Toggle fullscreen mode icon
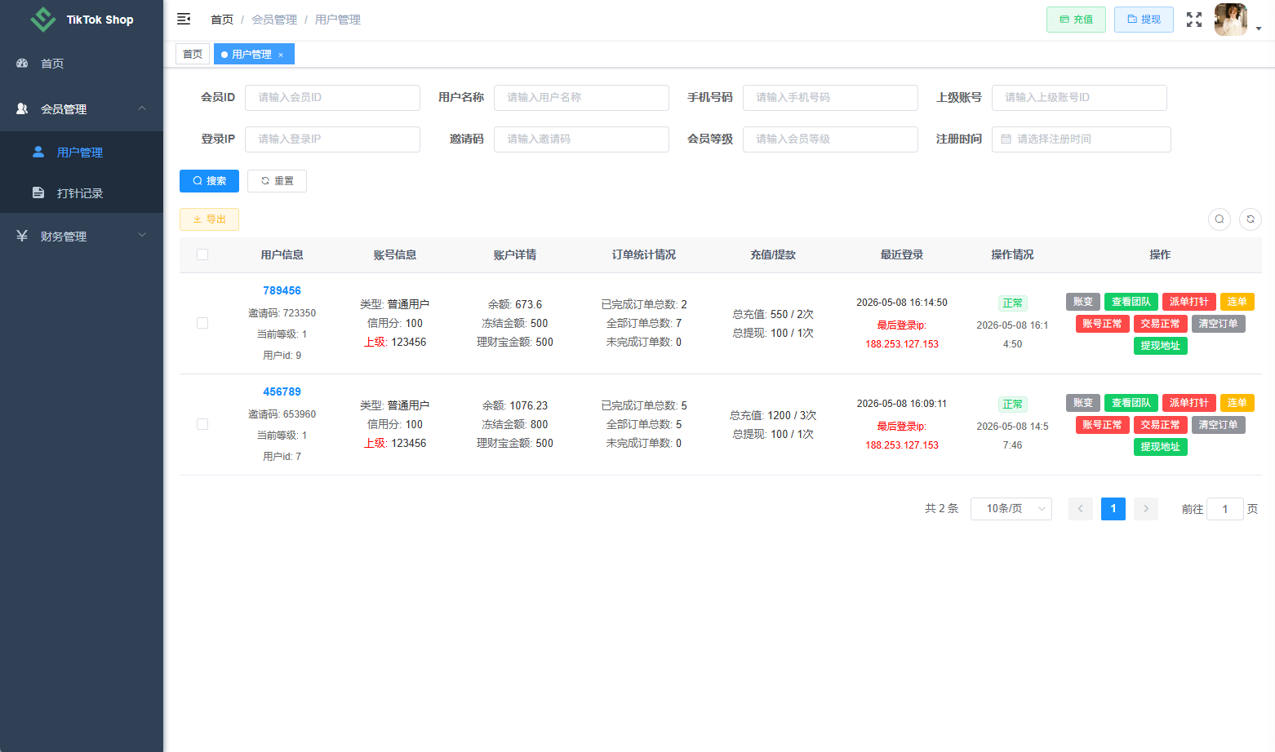The width and height of the screenshot is (1275, 752). point(1194,20)
